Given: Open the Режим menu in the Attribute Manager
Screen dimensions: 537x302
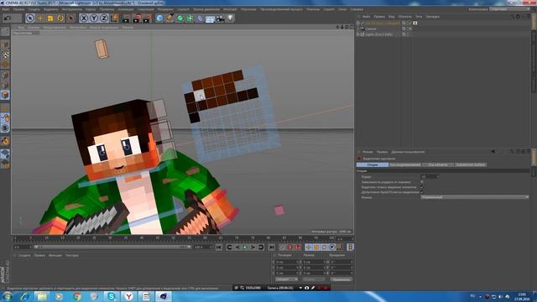Looking at the screenshot, I should [x=368, y=152].
